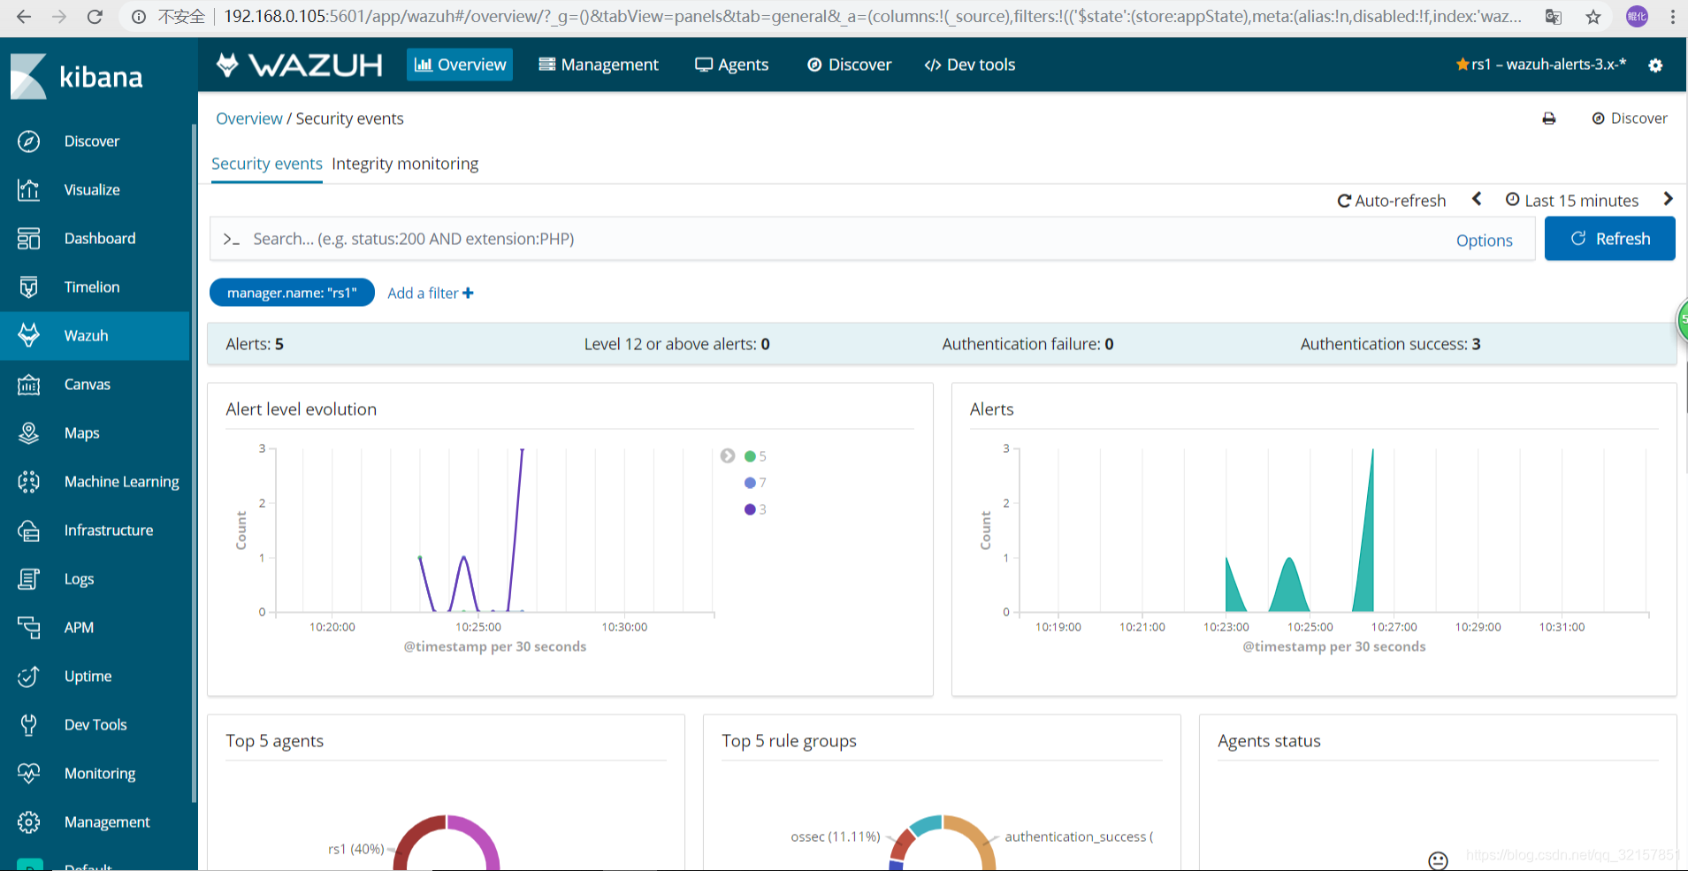Step time range backward with left chevron
The image size is (1688, 871).
coord(1477,199)
